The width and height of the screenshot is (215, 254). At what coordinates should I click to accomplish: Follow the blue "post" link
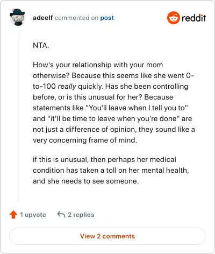tap(107, 18)
